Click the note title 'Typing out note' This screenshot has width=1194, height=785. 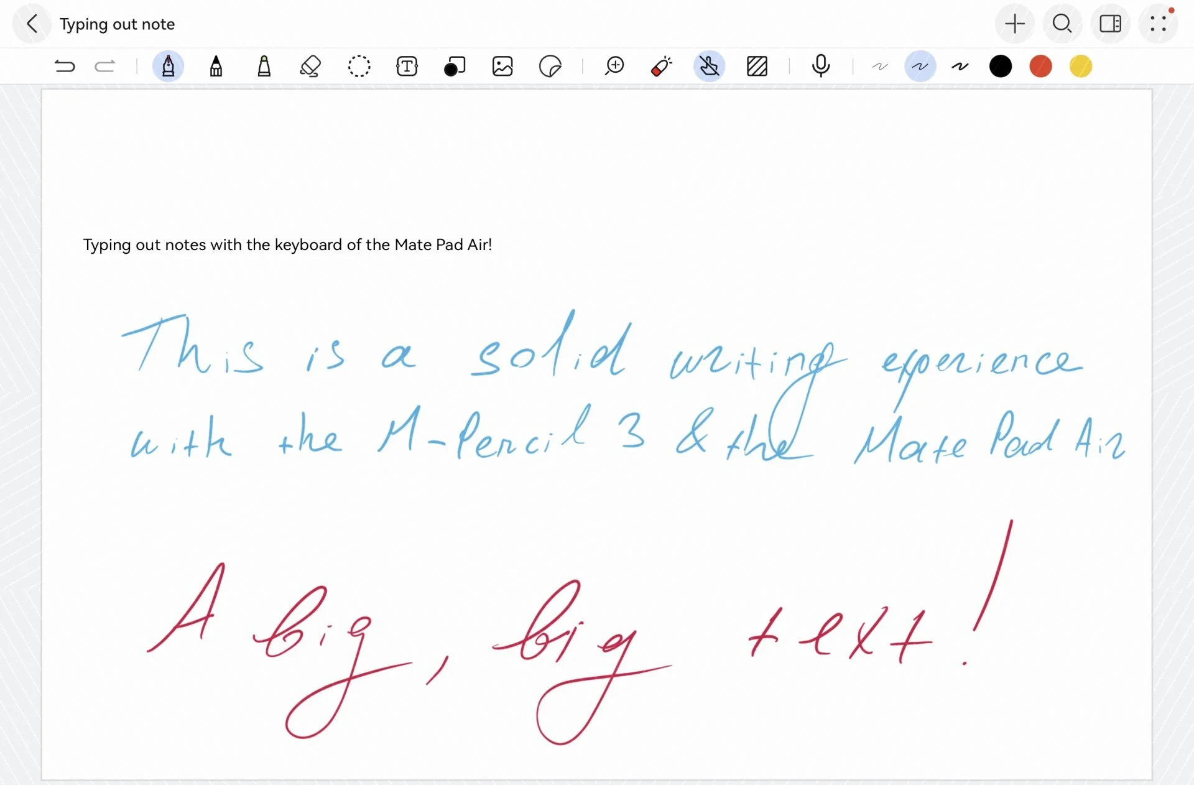pyautogui.click(x=117, y=24)
